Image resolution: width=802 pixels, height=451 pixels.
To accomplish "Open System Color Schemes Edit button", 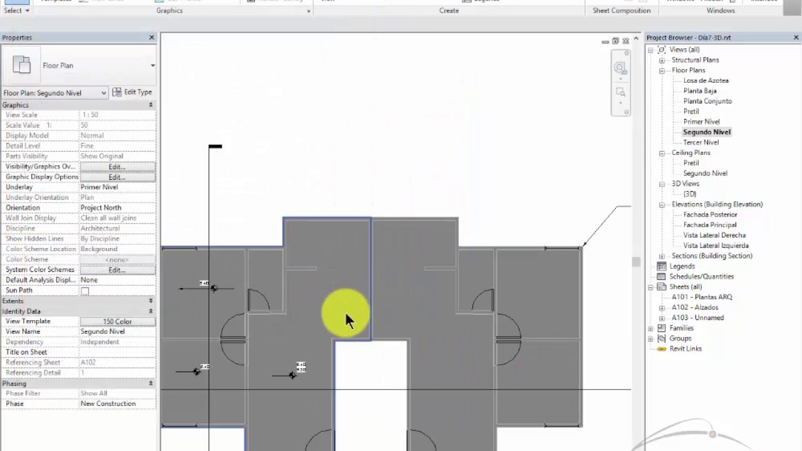I will click(x=117, y=270).
